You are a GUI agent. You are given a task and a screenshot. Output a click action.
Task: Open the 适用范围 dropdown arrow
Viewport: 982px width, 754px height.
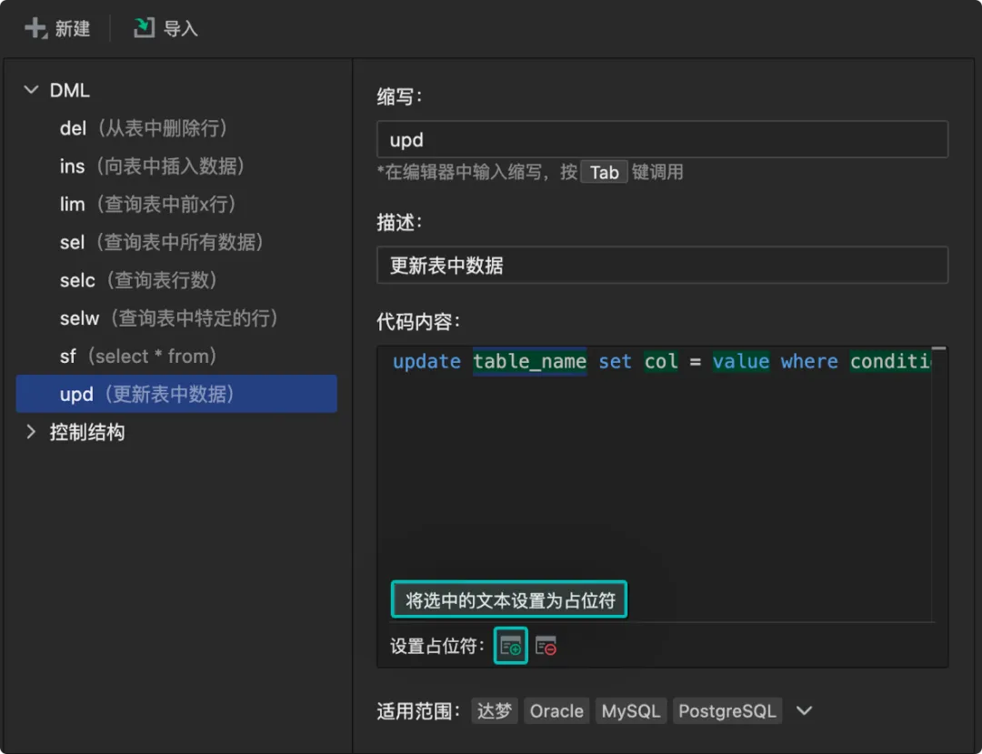(804, 710)
